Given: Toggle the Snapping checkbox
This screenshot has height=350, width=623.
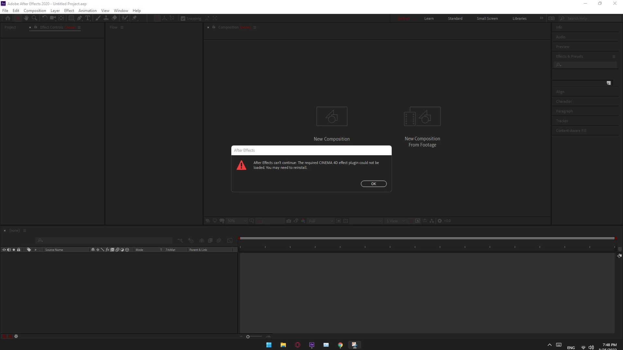Looking at the screenshot, I should point(183,18).
